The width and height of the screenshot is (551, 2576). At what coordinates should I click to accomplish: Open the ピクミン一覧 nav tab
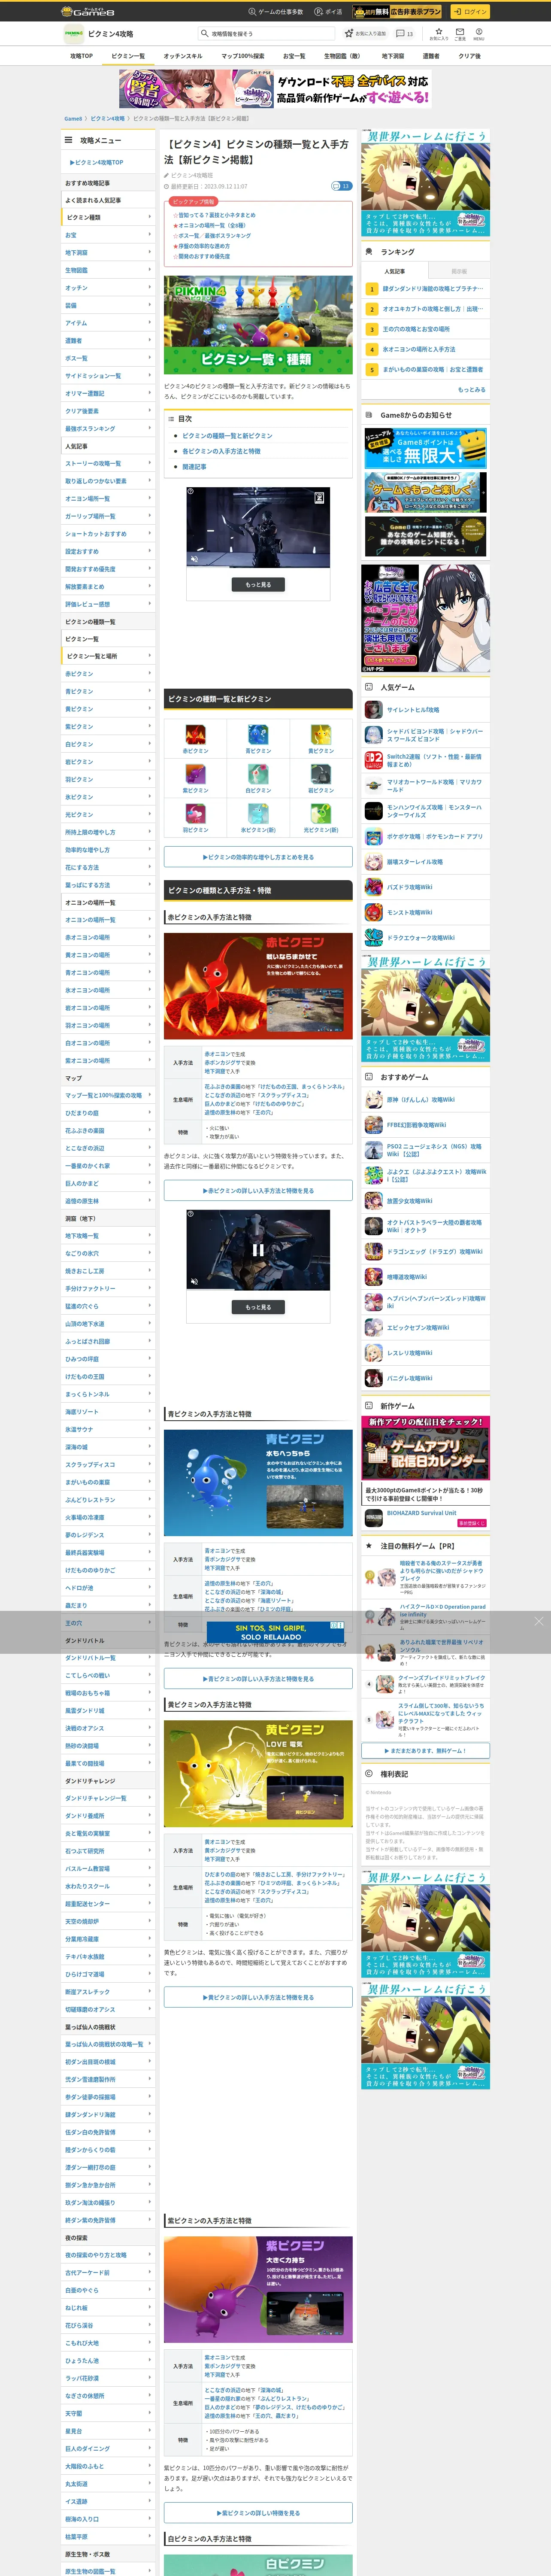128,56
